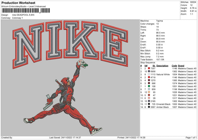Screen dimensions: 198x140
Task: Click the 'Color changes:' label
Action: click(148, 24)
